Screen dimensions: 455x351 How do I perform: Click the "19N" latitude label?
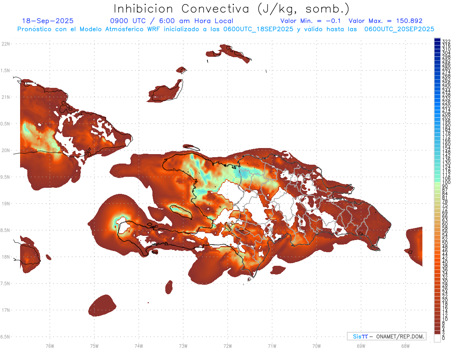tap(5, 203)
